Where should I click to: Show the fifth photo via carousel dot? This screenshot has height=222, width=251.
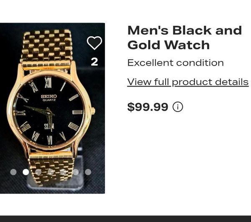63,172
